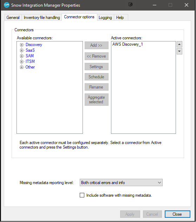
Task: Expand the Other connectors node
Action: pos(21,67)
